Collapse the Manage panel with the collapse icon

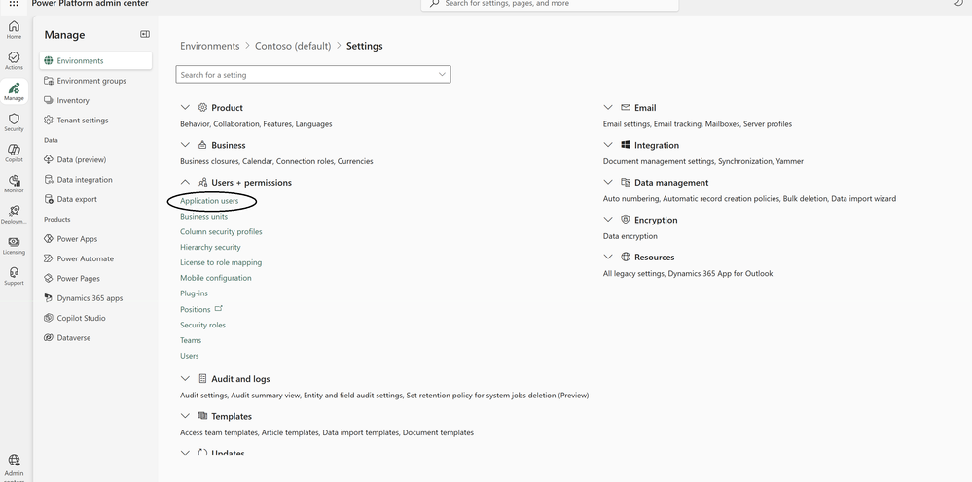coord(144,34)
